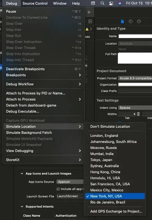Screen dimensions: 152x220
Task: Select checked New York, NY, USA item
Action: click(x=115, y=196)
